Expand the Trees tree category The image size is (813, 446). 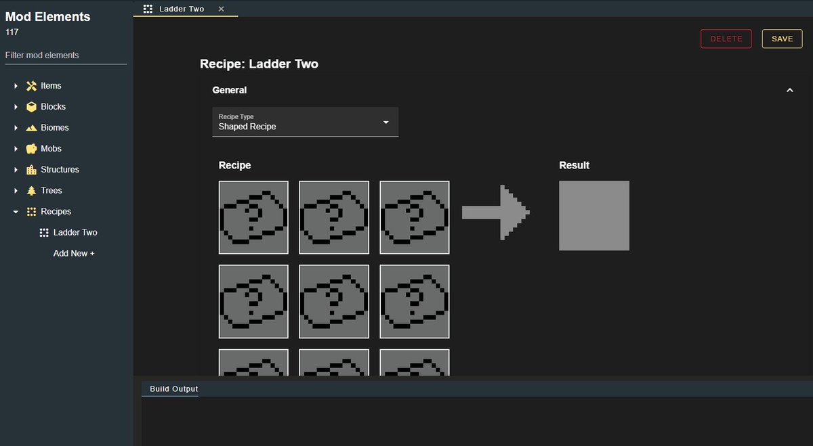click(16, 191)
